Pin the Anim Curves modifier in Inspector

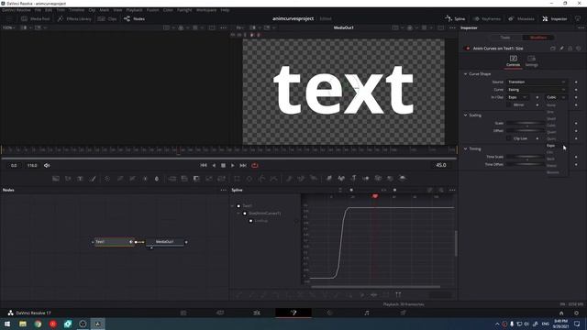click(561, 49)
